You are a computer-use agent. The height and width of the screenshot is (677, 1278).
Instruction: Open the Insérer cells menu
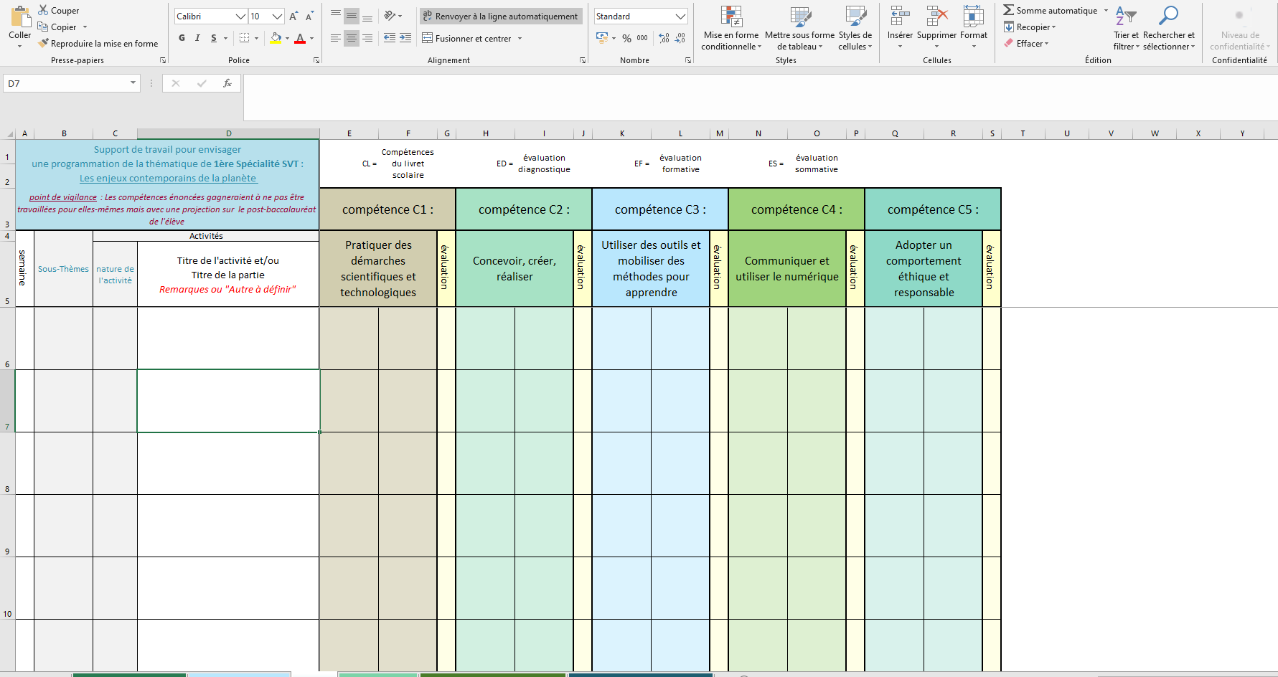pos(900,29)
